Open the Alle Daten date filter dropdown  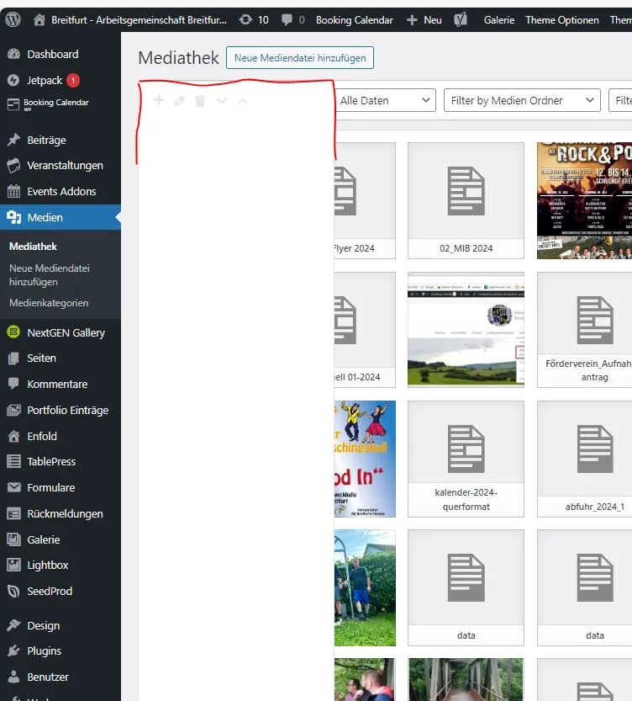click(385, 101)
